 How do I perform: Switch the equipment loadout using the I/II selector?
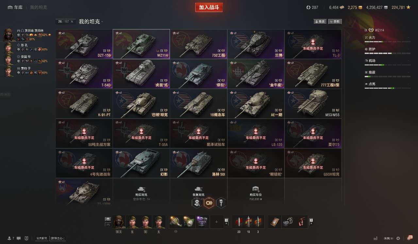pyautogui.click(x=226, y=222)
